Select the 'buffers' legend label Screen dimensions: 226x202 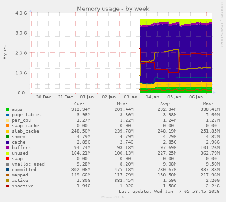click(21, 148)
